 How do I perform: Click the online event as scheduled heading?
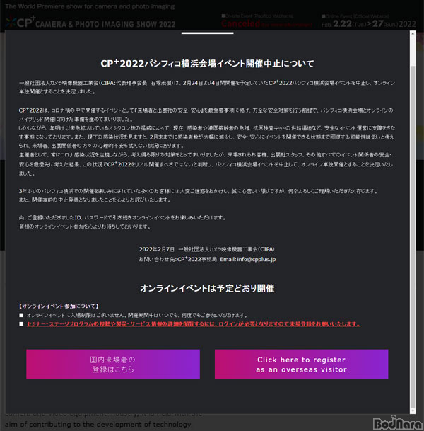(x=207, y=288)
